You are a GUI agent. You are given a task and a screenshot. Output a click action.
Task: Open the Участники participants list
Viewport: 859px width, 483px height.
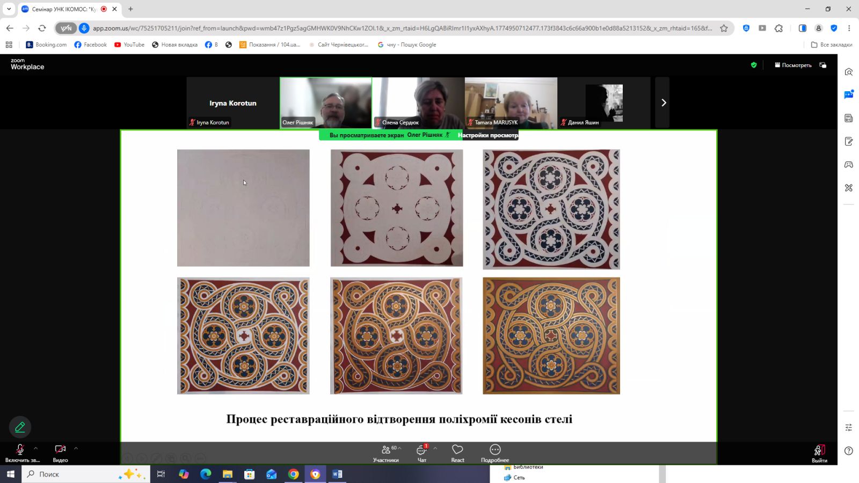386,453
